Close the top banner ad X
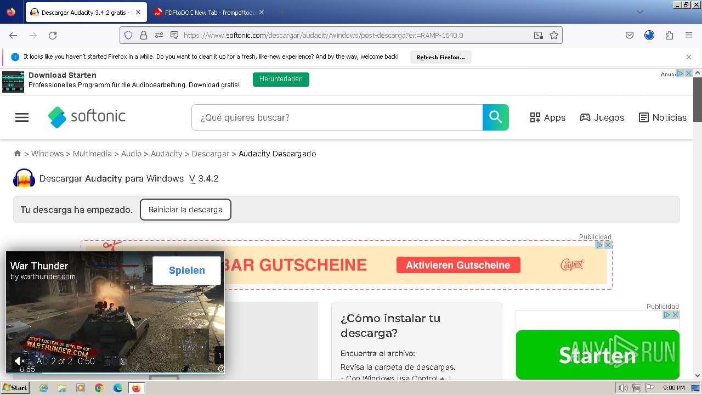Viewport: 702px width, 395px height. pyautogui.click(x=689, y=73)
